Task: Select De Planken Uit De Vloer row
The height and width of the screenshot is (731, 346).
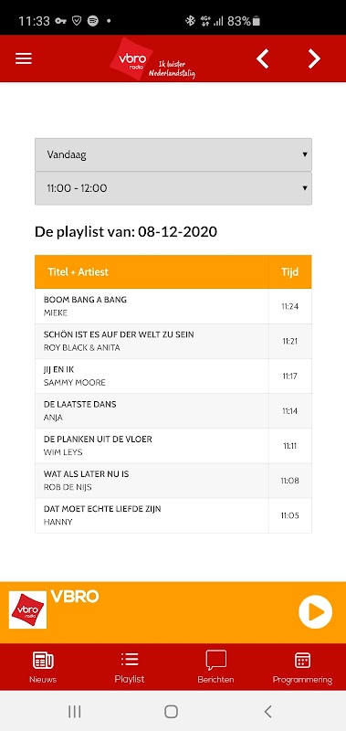Action: 173,446
